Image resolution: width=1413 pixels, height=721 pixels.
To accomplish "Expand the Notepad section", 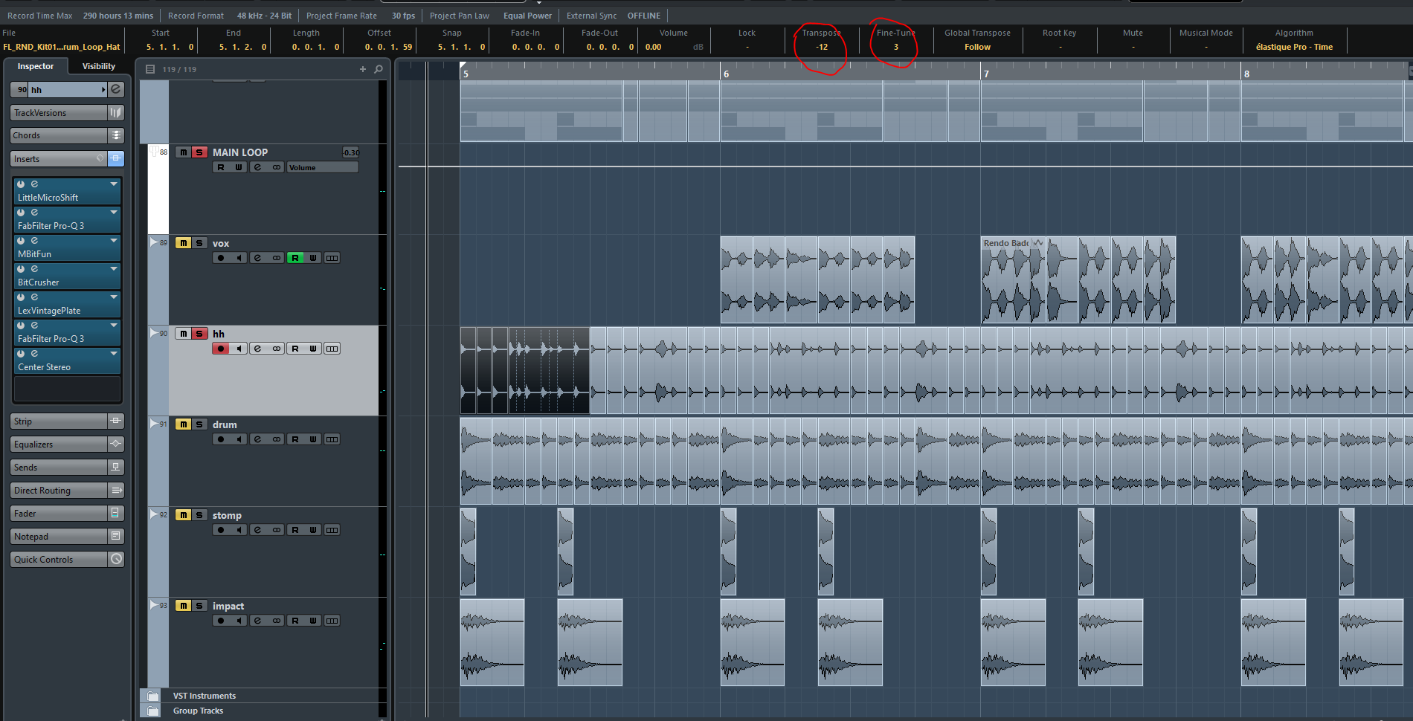I will coord(59,536).
